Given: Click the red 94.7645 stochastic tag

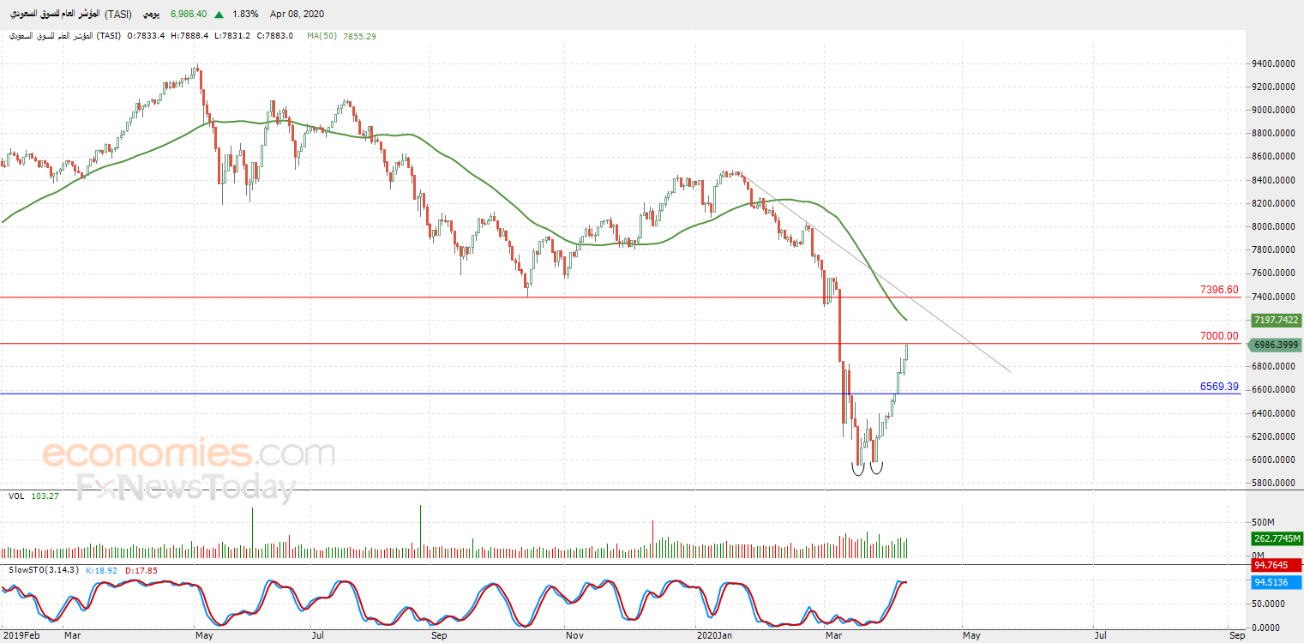Looking at the screenshot, I should point(1277,566).
